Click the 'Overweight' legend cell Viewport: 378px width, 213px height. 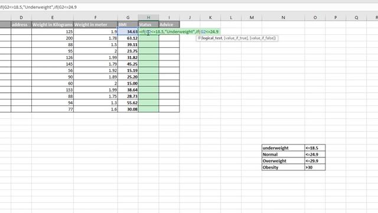(x=283, y=161)
